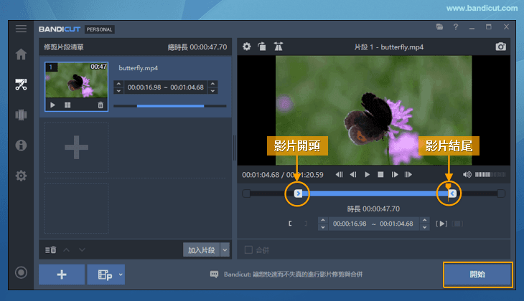Viewport: 524px width, 301px height.
Task: Click the butterfly.mp4 file name text
Action: (138, 68)
